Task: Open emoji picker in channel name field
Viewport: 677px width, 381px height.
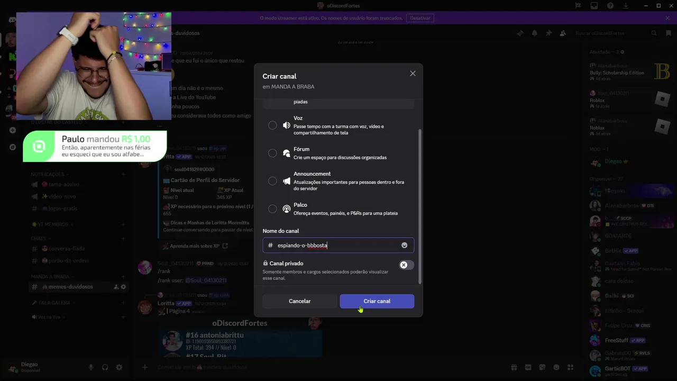Action: (404, 245)
